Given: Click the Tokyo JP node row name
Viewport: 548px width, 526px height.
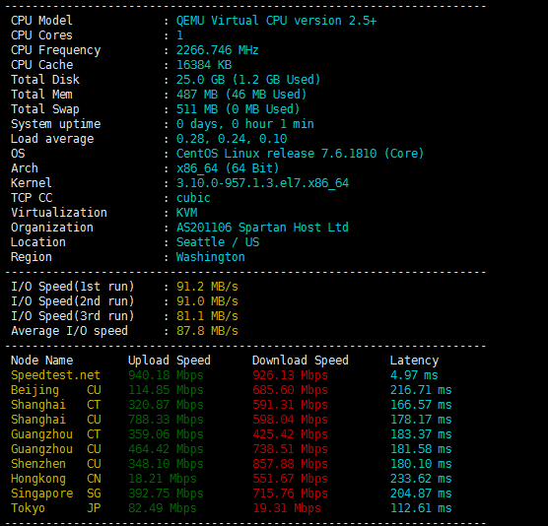Looking at the screenshot, I should click(x=56, y=508).
